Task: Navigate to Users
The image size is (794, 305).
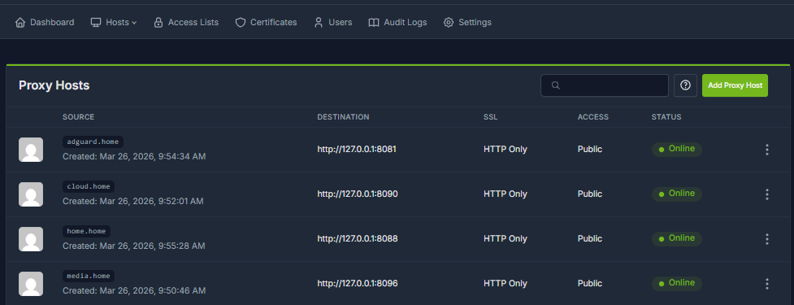Action: (x=332, y=22)
